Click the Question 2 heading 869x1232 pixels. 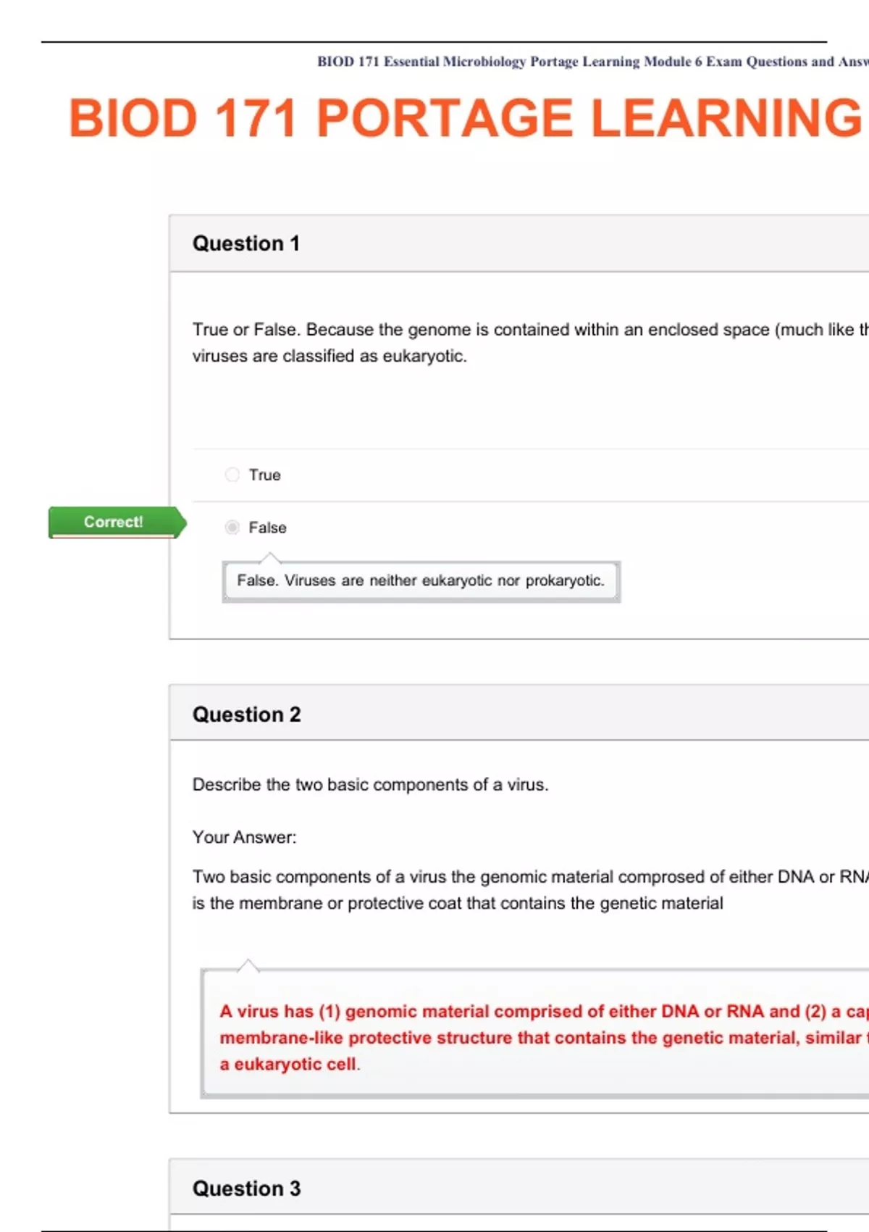(246, 715)
